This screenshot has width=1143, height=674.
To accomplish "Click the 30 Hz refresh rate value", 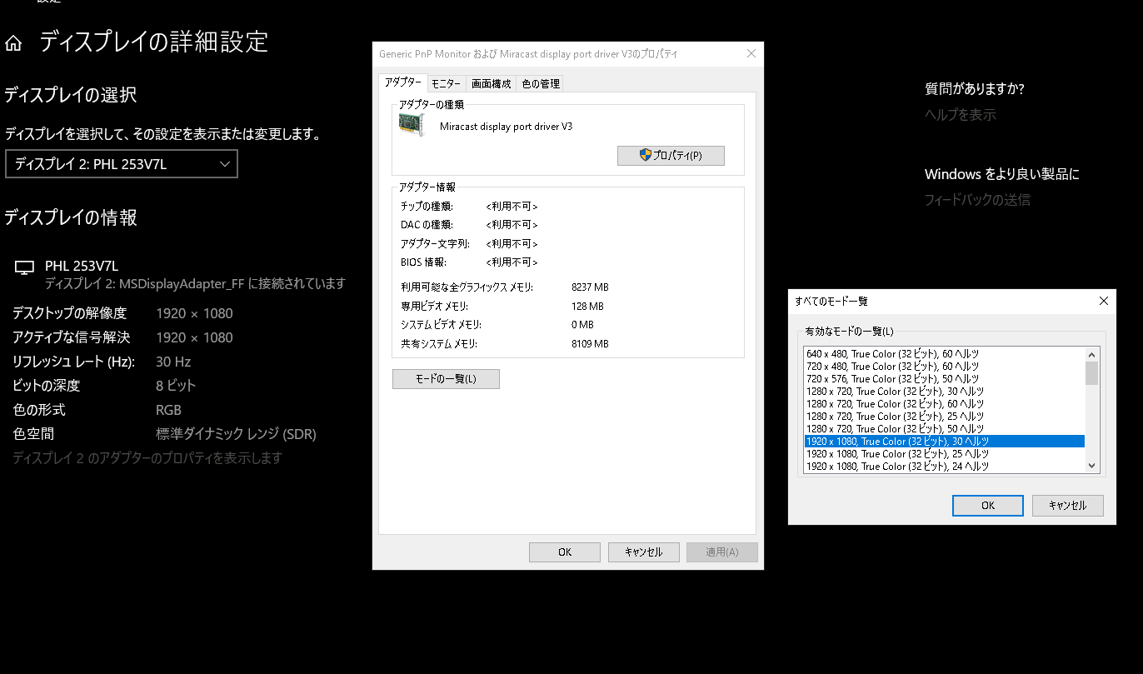I will [x=173, y=362].
